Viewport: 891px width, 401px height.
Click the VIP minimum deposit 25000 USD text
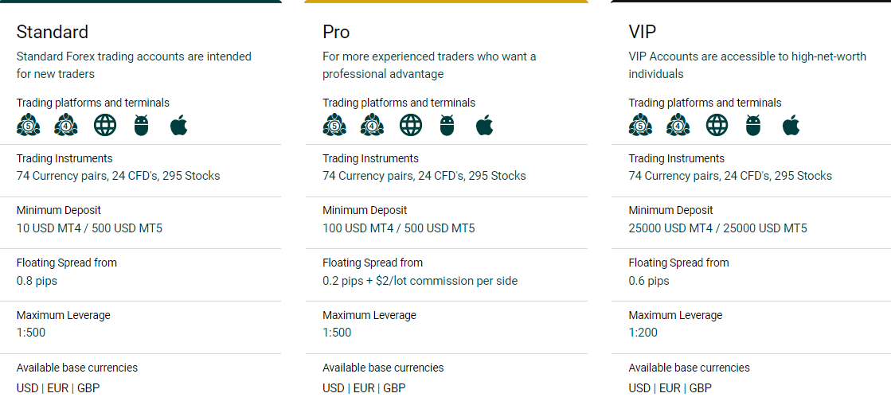tap(717, 228)
